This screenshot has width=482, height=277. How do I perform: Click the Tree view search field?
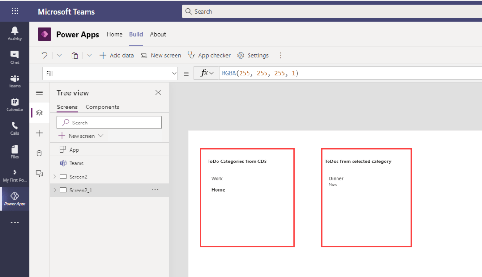[109, 123]
